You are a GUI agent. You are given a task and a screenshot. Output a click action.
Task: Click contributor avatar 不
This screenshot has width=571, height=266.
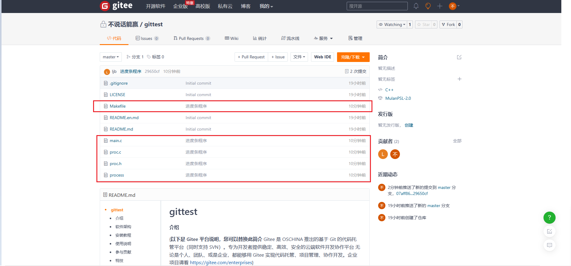(x=395, y=154)
